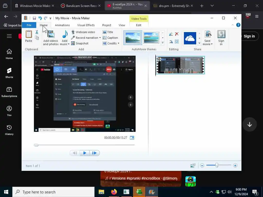Switch to the View tab

pyautogui.click(x=122, y=25)
